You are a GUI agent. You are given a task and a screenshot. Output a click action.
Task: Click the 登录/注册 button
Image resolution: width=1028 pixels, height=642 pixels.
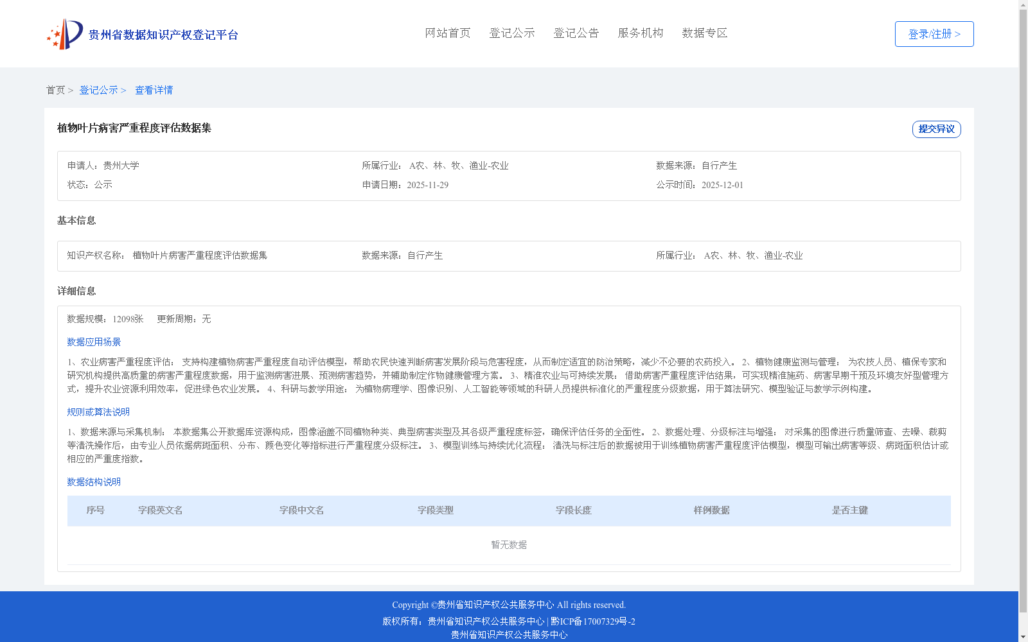click(x=934, y=34)
